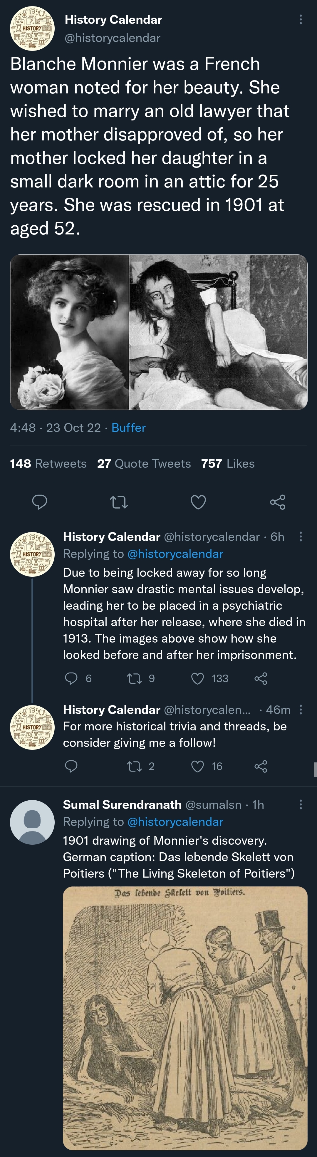Open the 27 Quote Tweets list
The image size is (317, 1157).
click(144, 464)
